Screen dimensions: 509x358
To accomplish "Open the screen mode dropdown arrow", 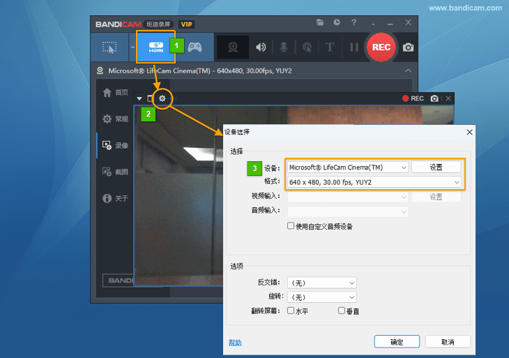I will [132, 47].
